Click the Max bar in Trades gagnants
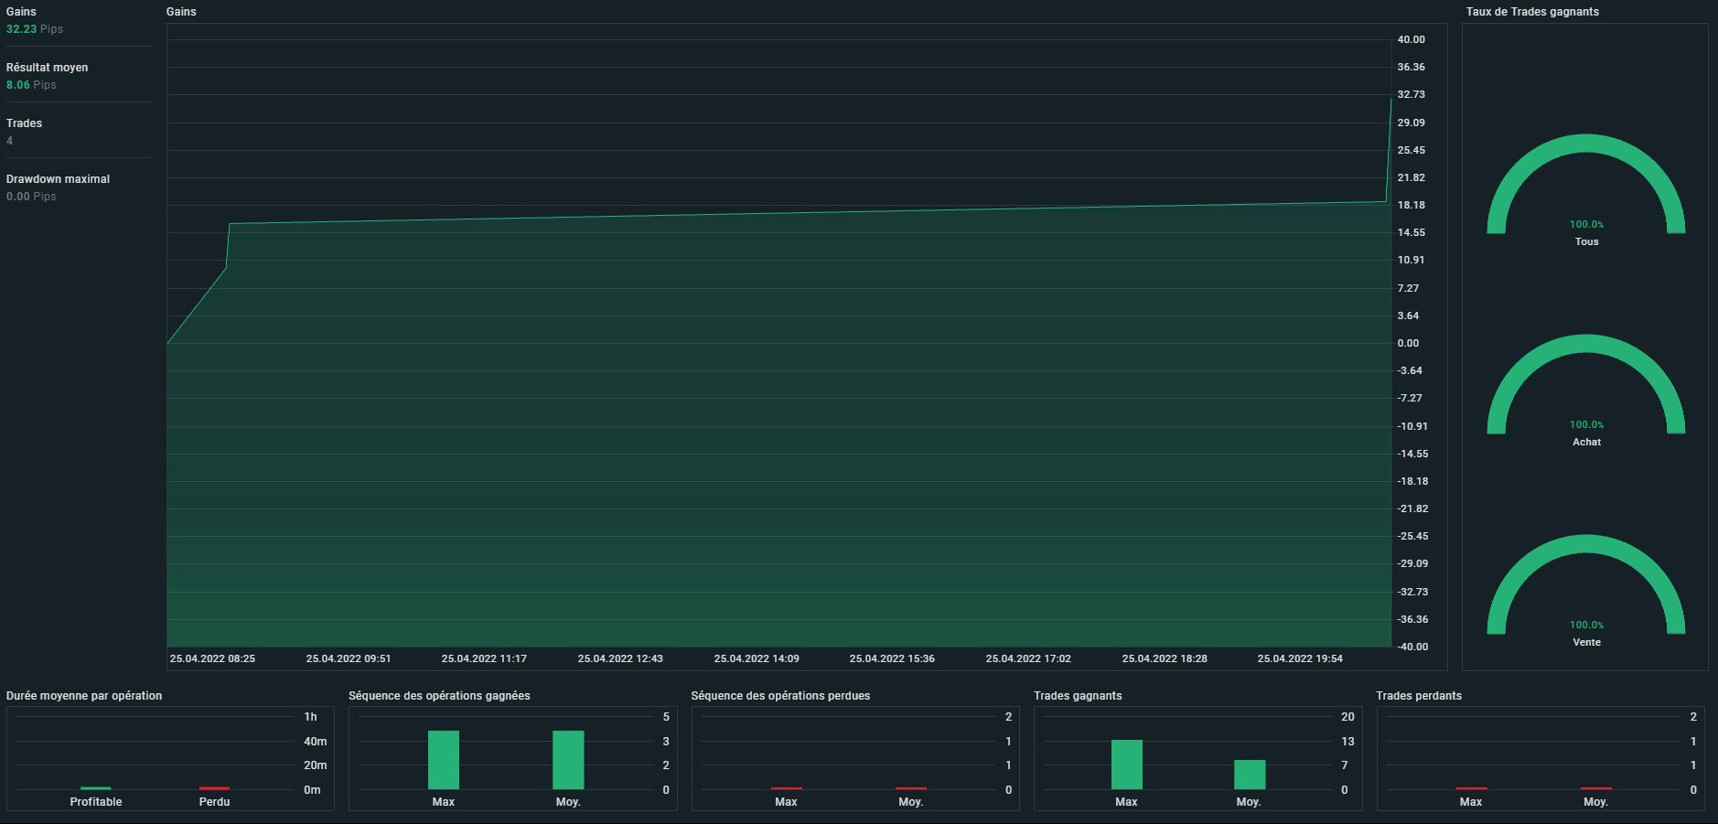This screenshot has width=1718, height=824. 1126,765
